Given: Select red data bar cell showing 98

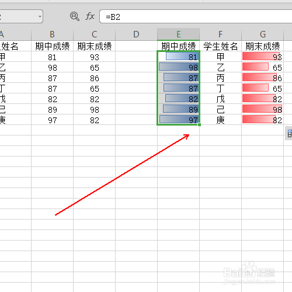Looking at the screenshot, I should (263, 109).
